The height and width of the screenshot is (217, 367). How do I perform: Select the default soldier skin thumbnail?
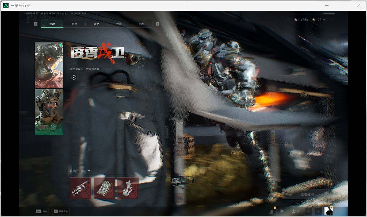pyautogui.click(x=49, y=112)
